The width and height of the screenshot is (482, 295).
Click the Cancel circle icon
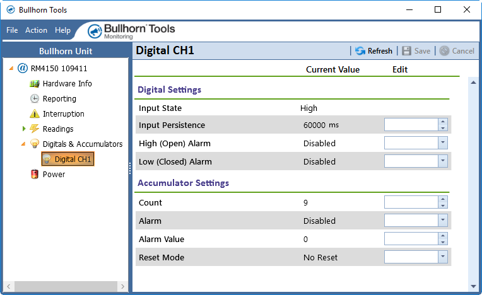pos(444,50)
